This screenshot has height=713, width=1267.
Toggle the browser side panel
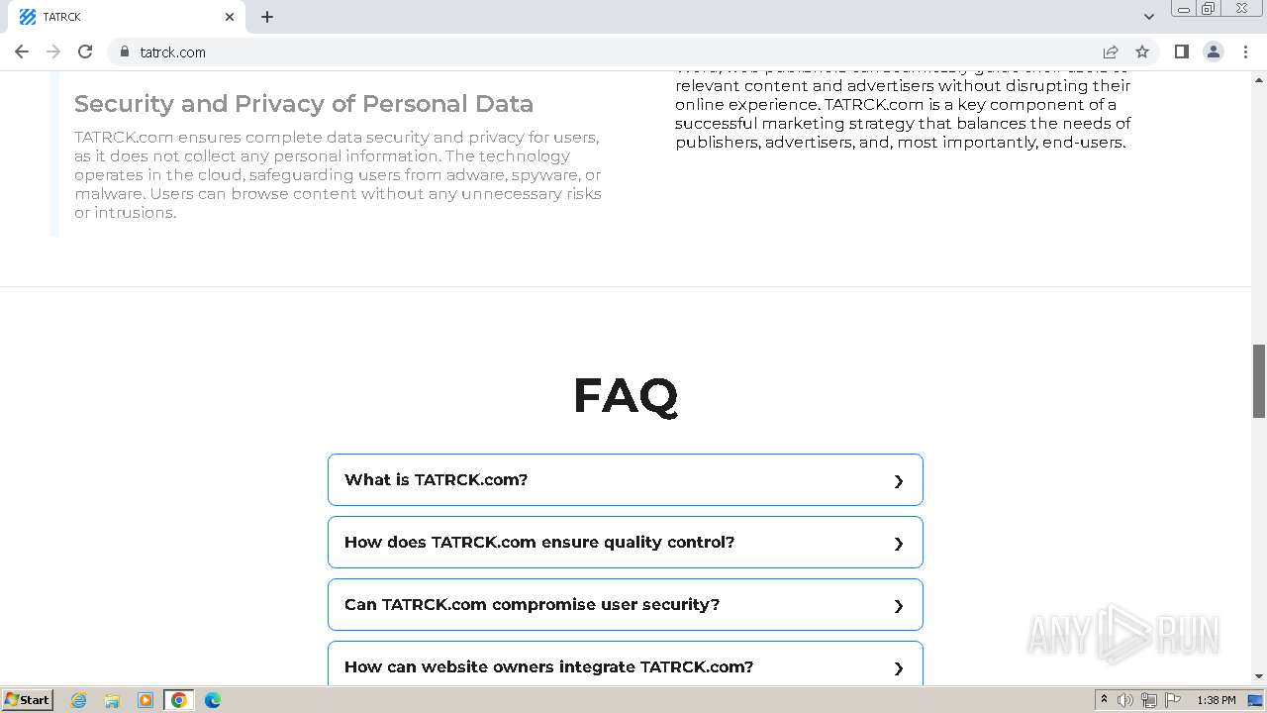coord(1181,51)
